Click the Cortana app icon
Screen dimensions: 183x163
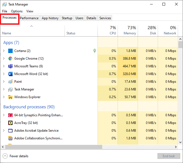pos(10,51)
